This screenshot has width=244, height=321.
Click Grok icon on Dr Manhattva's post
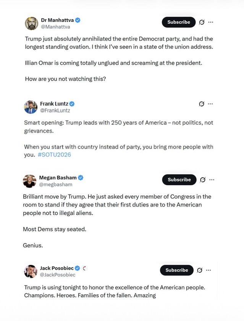(x=202, y=22)
